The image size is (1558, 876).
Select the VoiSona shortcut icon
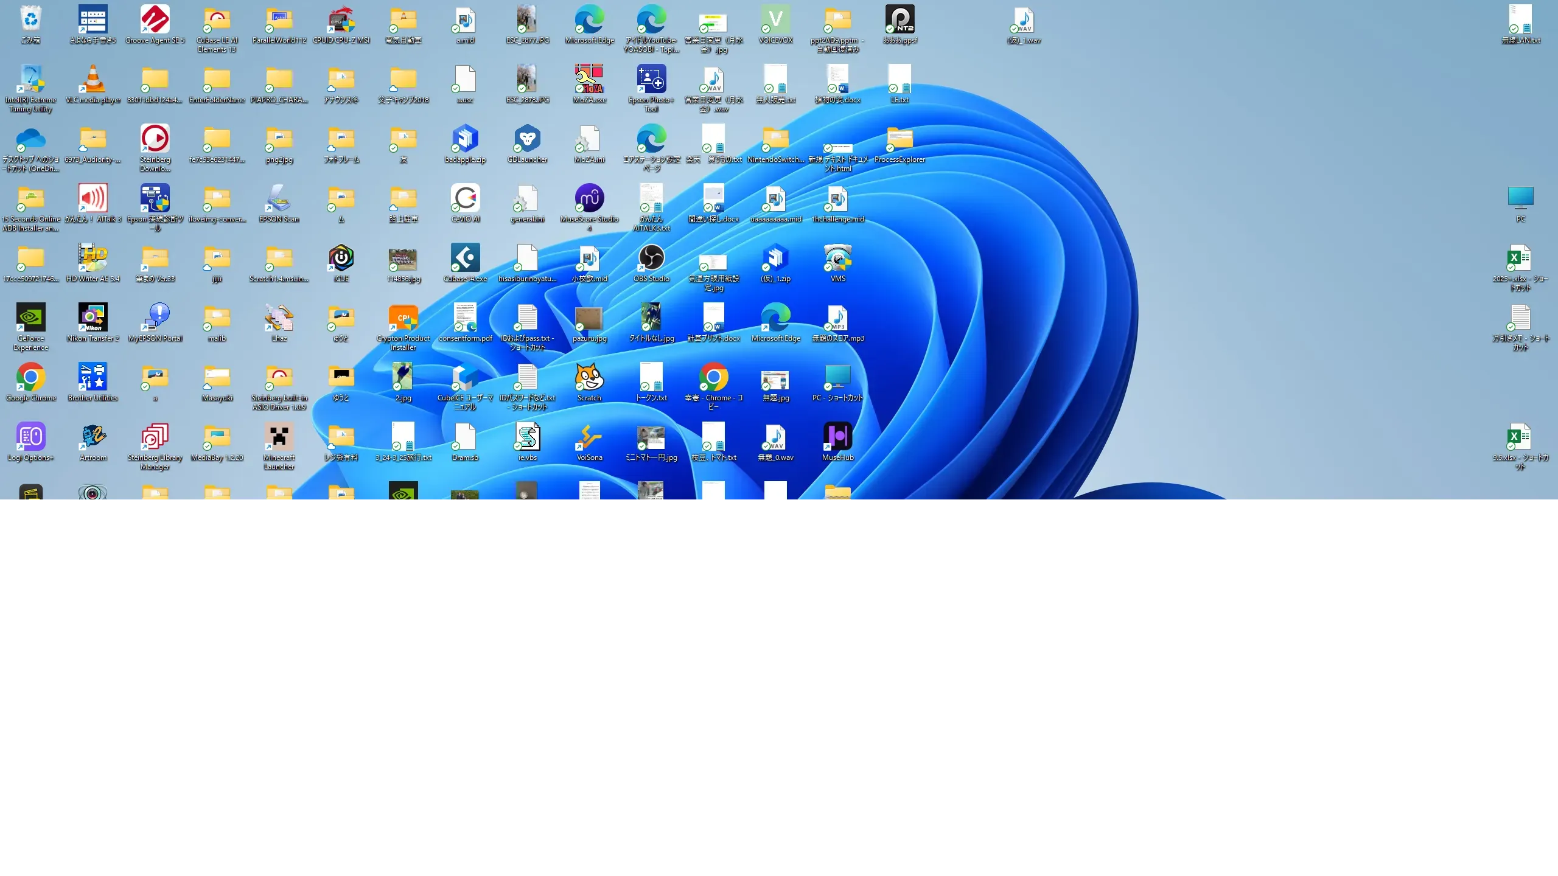coord(589,437)
